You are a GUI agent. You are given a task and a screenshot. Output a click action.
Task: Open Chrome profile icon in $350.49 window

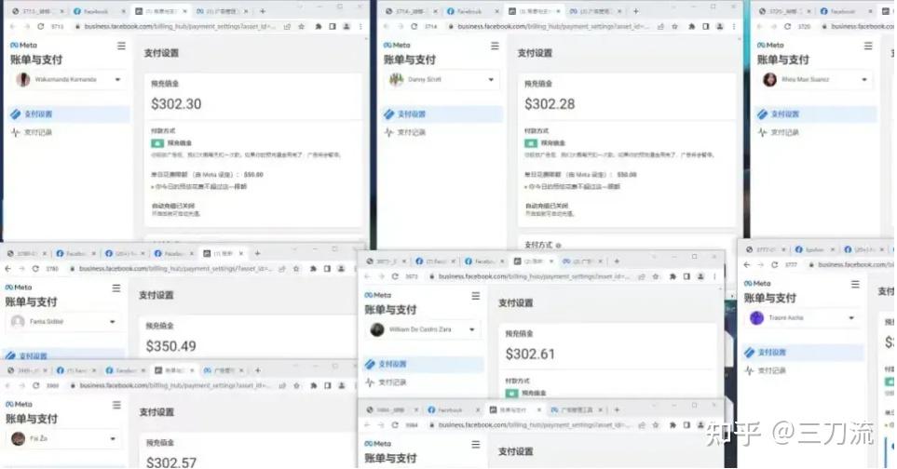click(342, 269)
